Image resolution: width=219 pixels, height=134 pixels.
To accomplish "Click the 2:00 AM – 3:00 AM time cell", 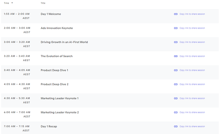I will (x=17, y=30).
